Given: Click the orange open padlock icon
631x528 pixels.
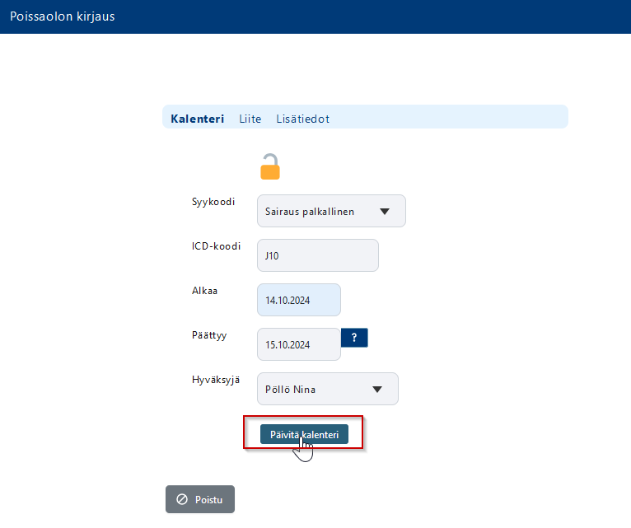Looking at the screenshot, I should click(x=270, y=167).
